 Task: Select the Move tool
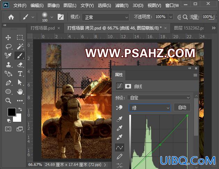(8, 37)
